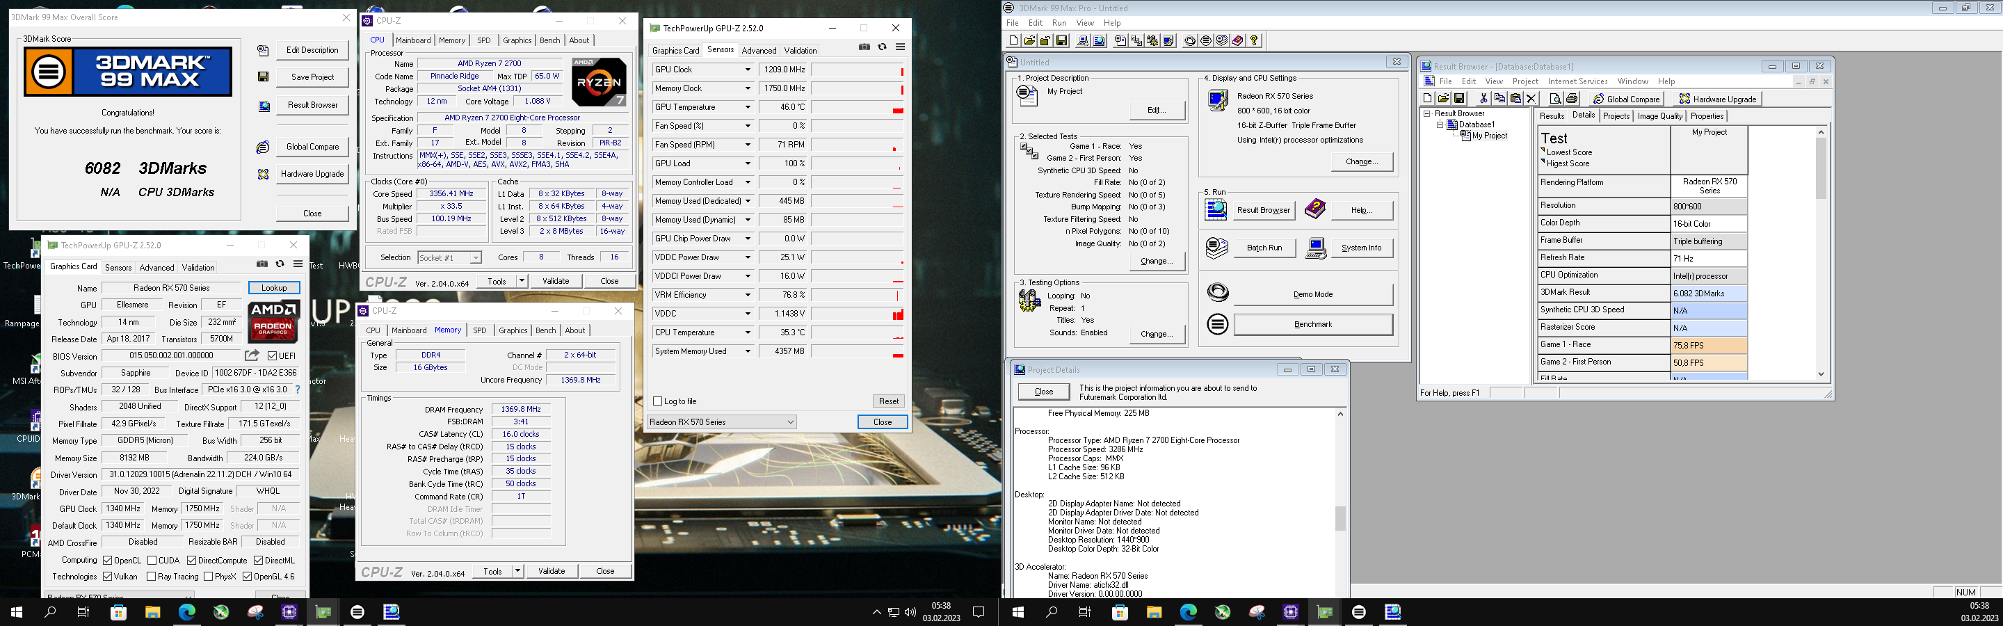
Task: Toggle Ray Tracing checkbox in GPU-Z
Action: coord(151,576)
